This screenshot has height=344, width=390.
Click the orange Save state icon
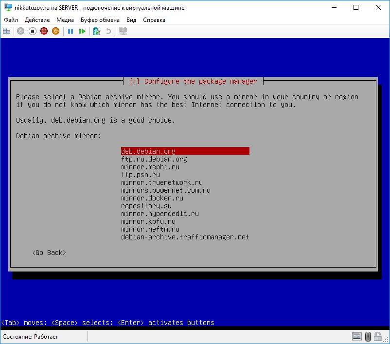pyautogui.click(x=55, y=31)
